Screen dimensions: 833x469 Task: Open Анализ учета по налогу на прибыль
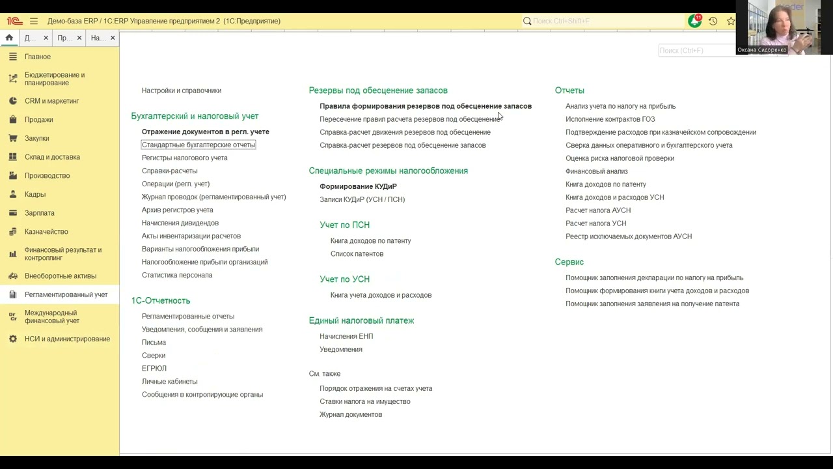pyautogui.click(x=621, y=106)
